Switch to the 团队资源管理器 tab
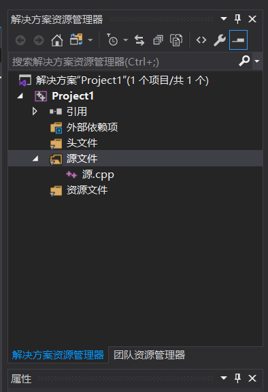Viewport: 268px width, 392px height. 149,355
